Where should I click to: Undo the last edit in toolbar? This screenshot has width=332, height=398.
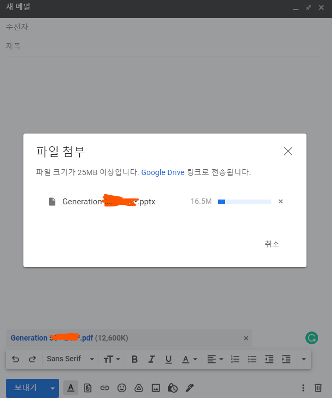[x=15, y=359]
